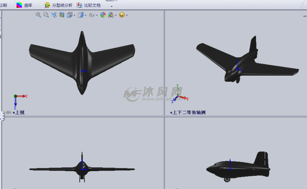Click the View Orientation cube icon

pos(70,15)
